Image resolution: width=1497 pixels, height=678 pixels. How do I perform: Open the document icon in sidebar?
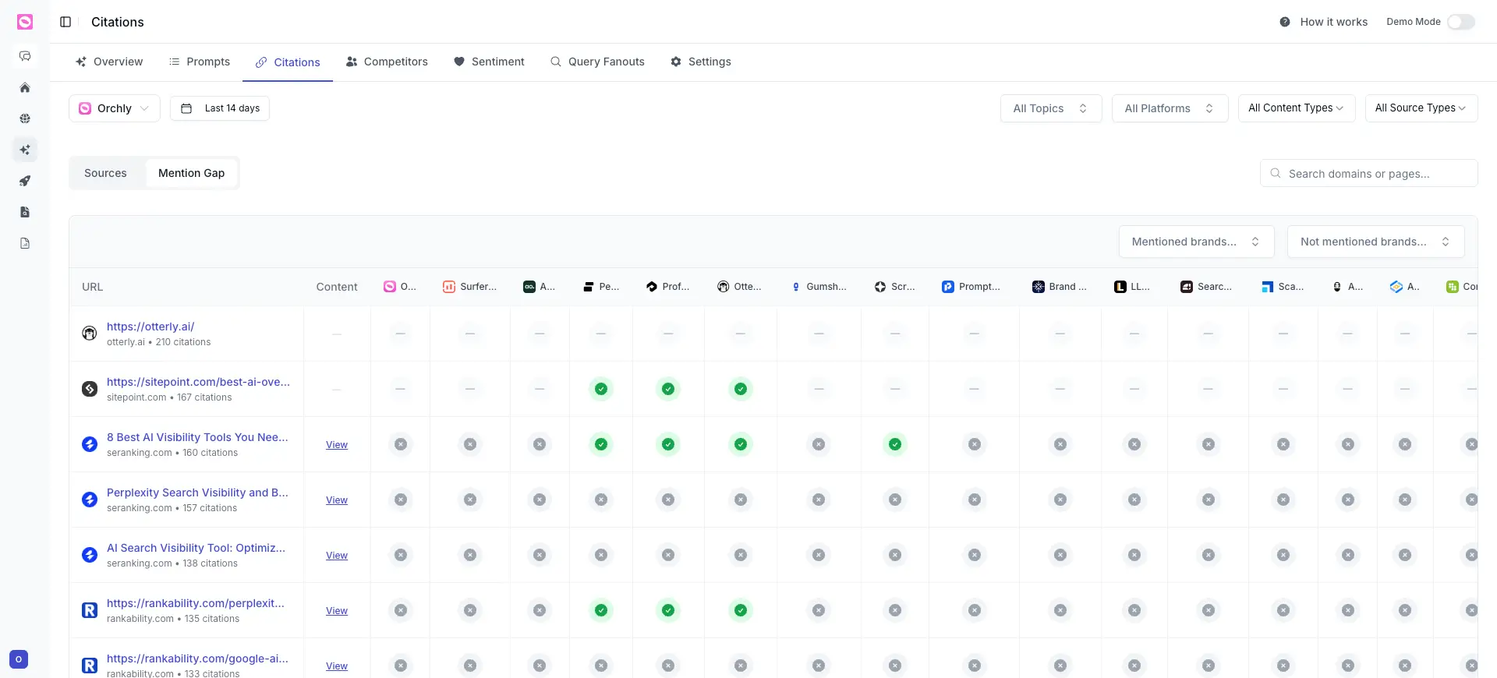[25, 212]
